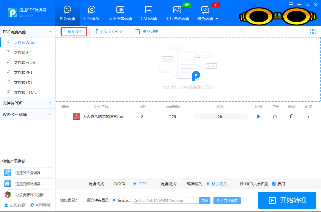Delete file with row trash icon
The width and height of the screenshot is (321, 212).
pyautogui.click(x=292, y=117)
